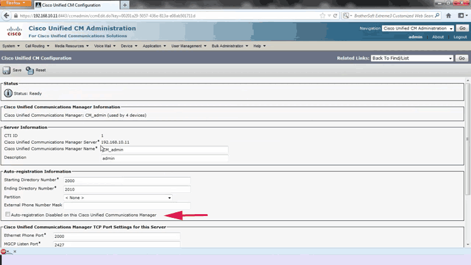Click the scrollbar down arrow
Screen dimensions: 471x265
[x=468, y=244]
